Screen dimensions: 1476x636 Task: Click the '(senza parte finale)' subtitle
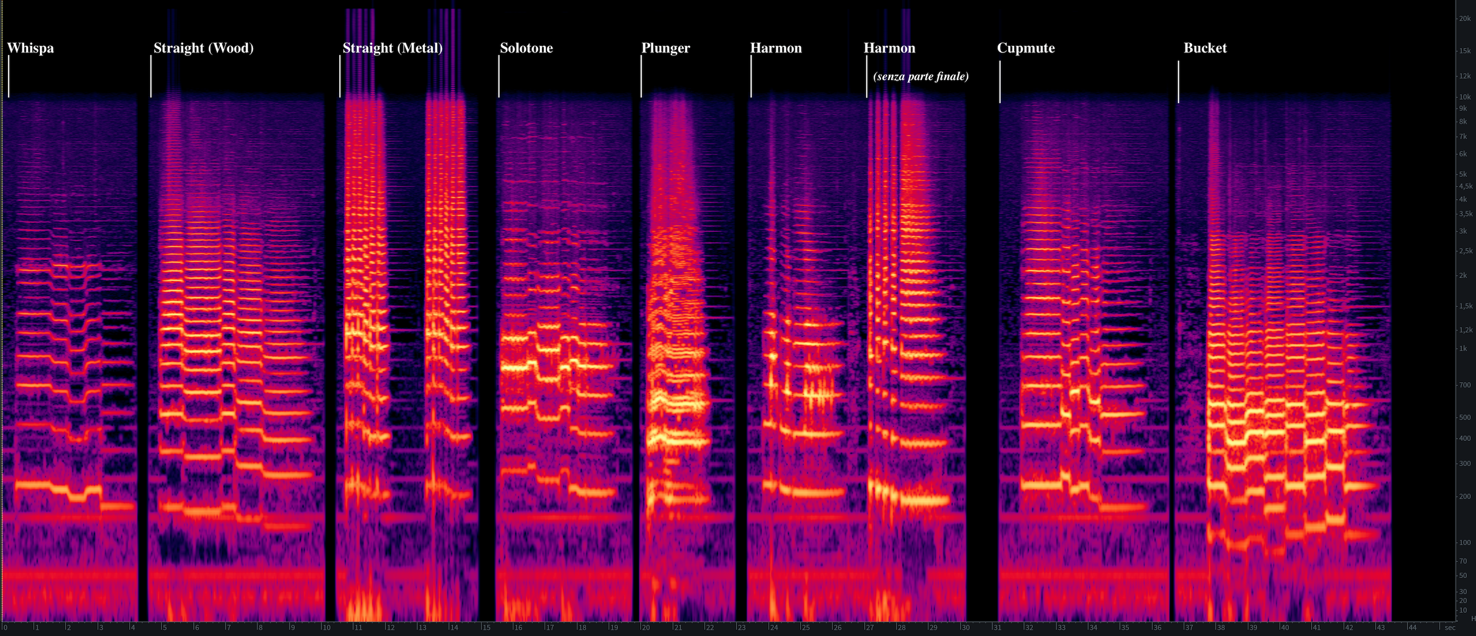pyautogui.click(x=921, y=76)
